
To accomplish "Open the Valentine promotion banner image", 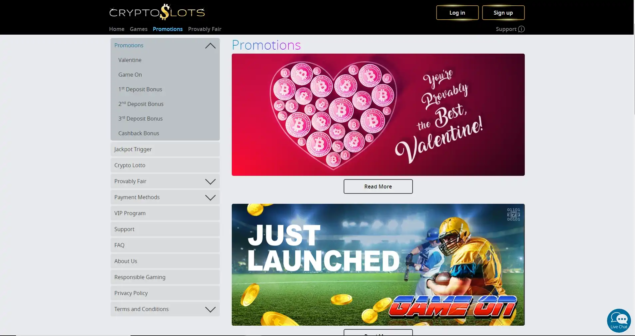I will tap(378, 115).
